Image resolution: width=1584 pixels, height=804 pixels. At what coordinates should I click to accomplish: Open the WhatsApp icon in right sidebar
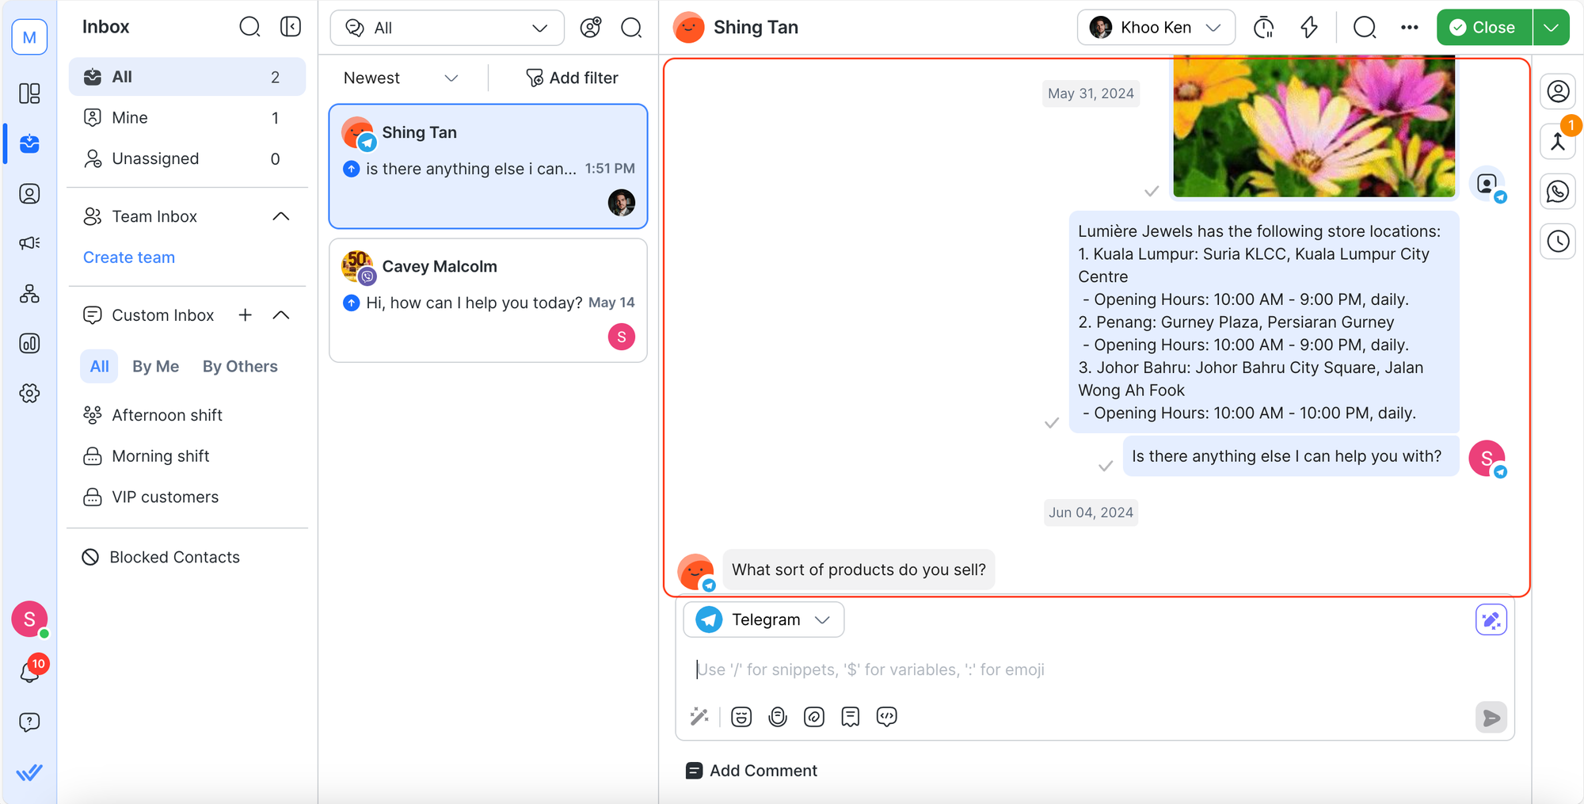click(1558, 192)
